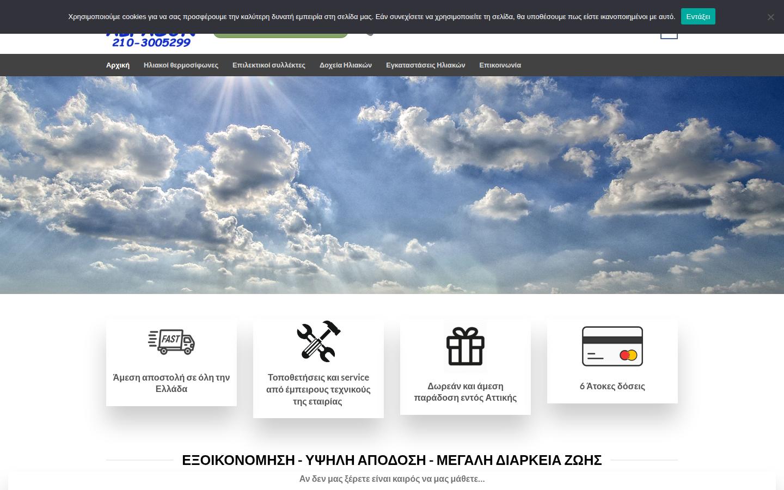
Task: Click the "6 Άτοκες δόσεις" text
Action: click(612, 386)
